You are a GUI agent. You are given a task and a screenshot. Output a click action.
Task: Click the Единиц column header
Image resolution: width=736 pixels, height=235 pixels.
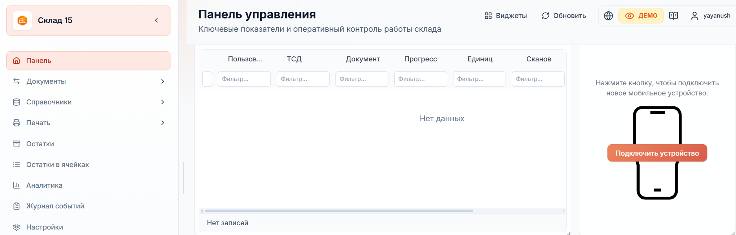click(480, 59)
